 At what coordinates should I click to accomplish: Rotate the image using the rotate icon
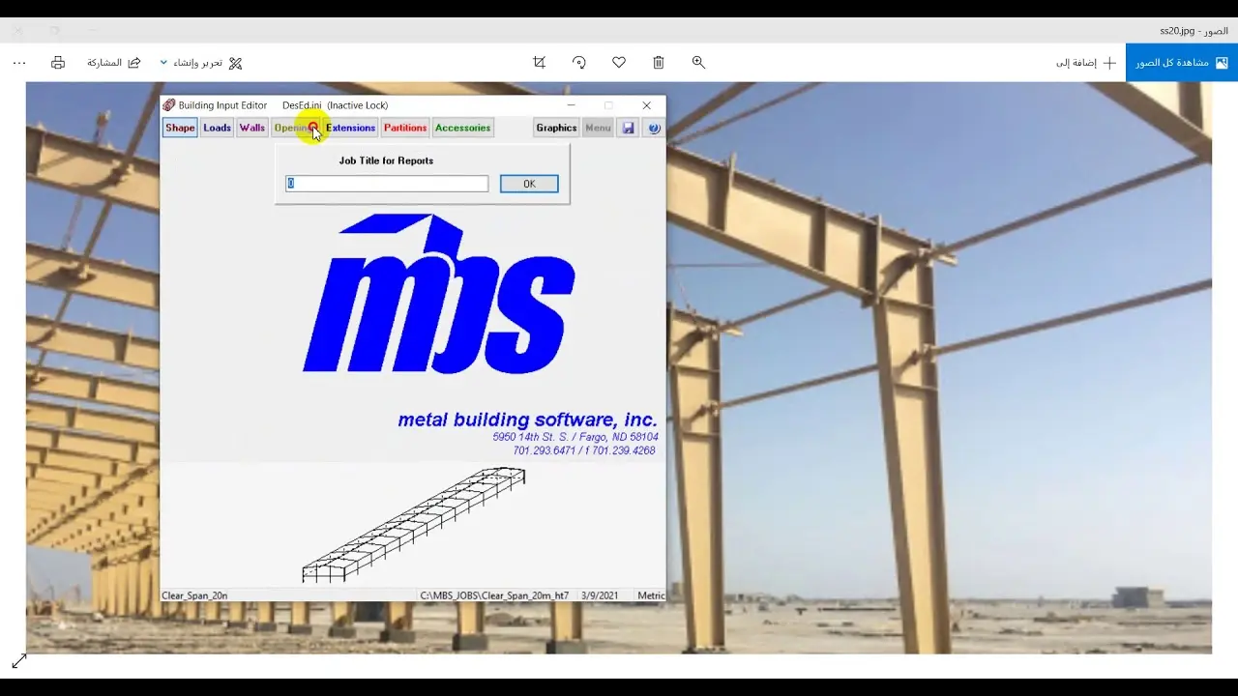579,62
